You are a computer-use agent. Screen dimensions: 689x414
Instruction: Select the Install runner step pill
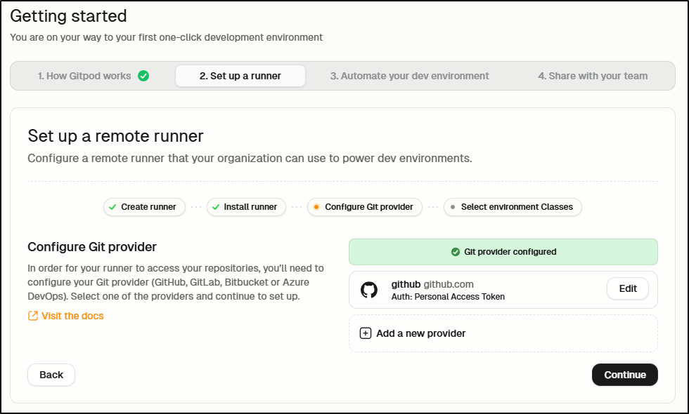(x=246, y=207)
